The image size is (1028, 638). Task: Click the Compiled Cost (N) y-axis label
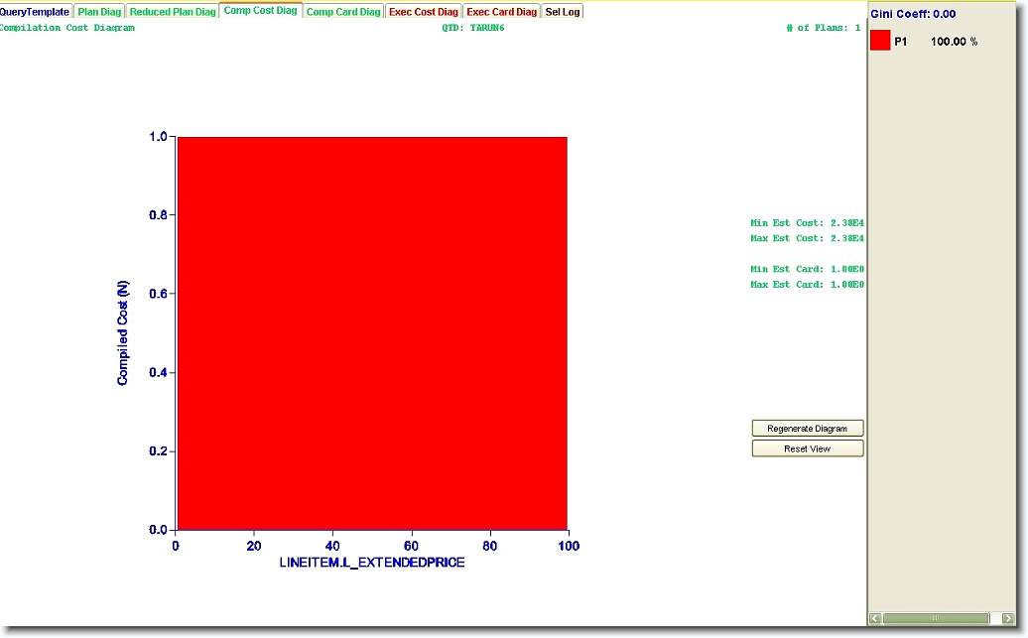(x=123, y=333)
